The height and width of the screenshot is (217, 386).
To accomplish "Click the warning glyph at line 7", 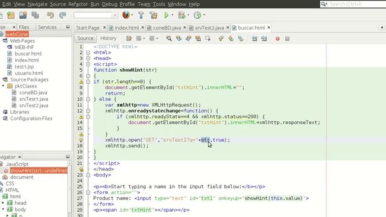I will click(x=81, y=82).
